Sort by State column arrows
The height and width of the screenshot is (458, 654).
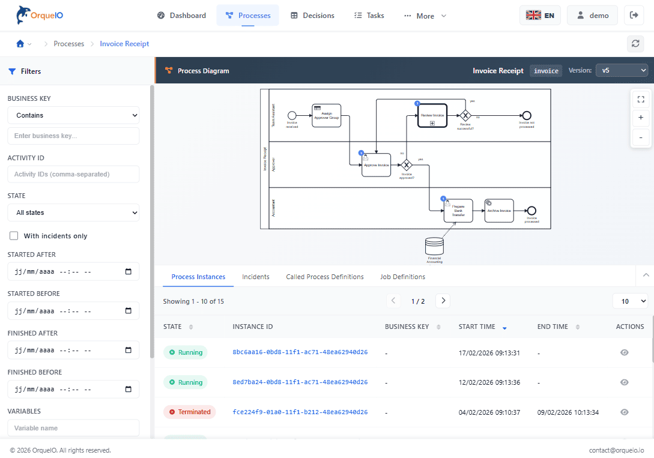[191, 327]
